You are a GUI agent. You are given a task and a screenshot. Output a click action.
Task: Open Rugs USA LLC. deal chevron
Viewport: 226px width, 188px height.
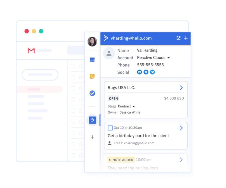181,88
